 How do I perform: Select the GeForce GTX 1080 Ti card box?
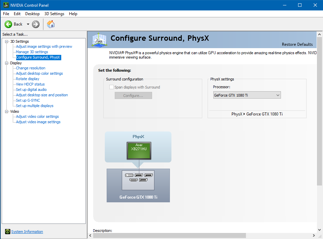[138, 185]
